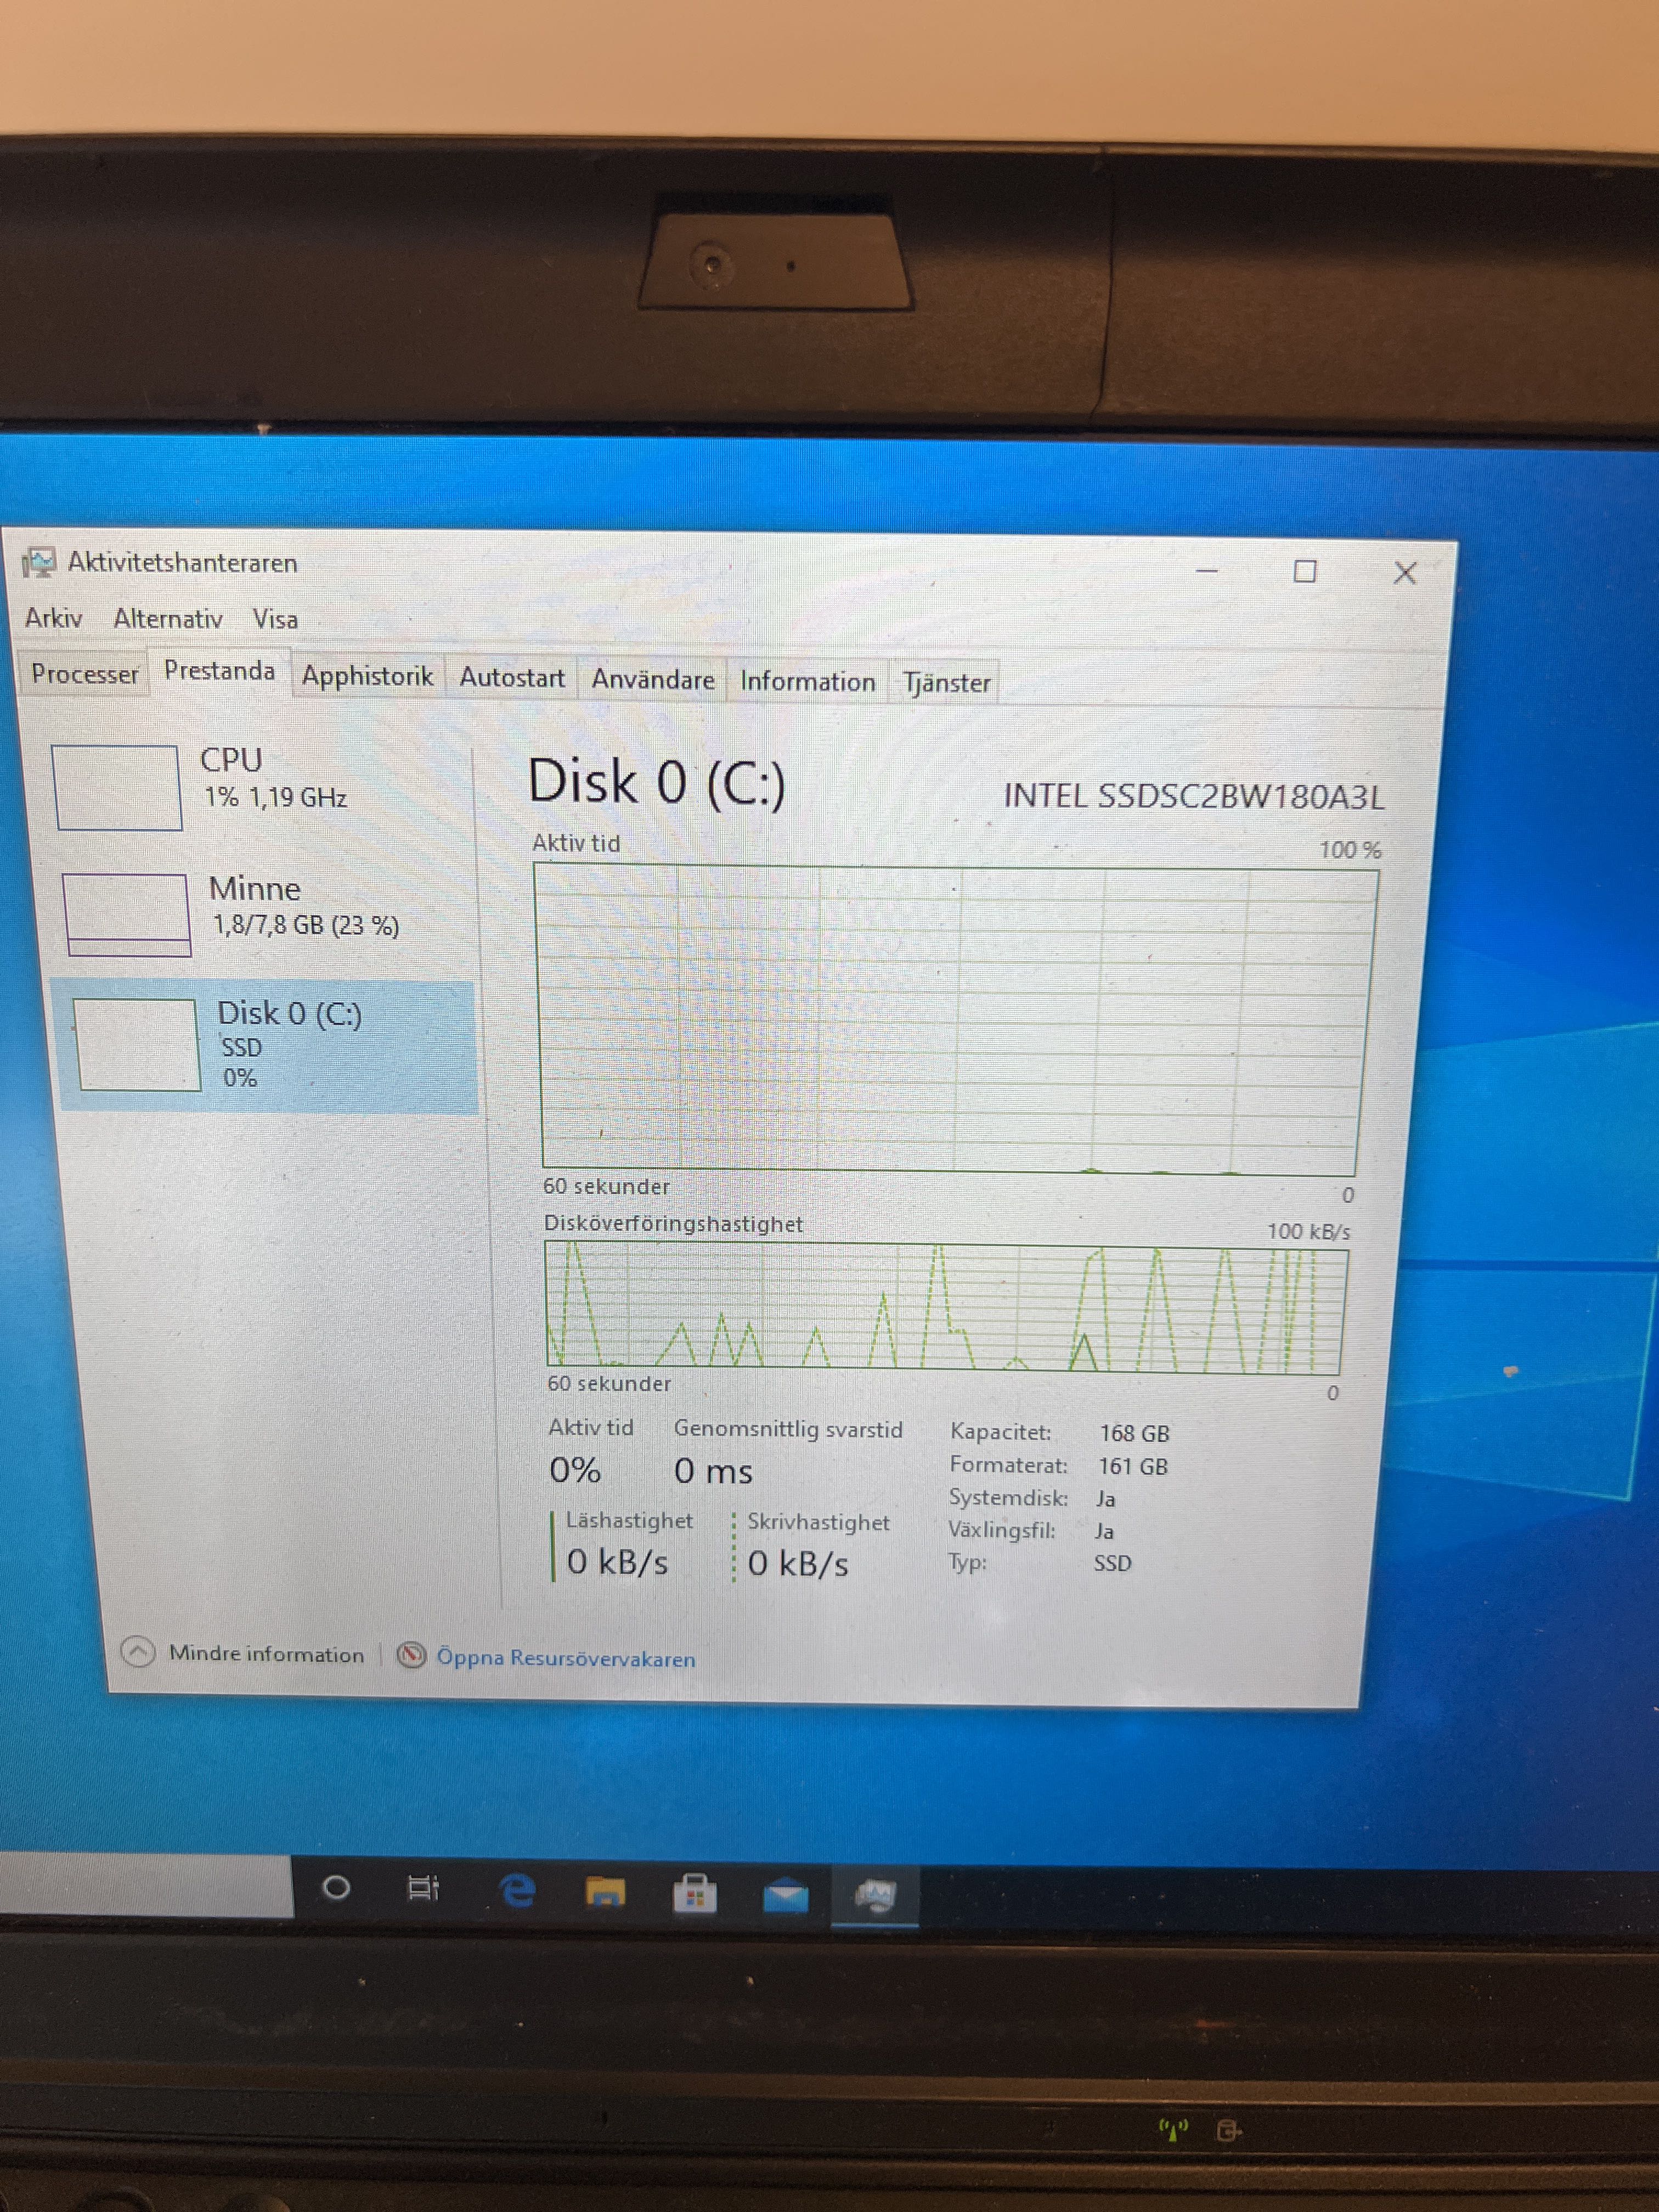Launch Microsoft Edge from the taskbar

[517, 1890]
